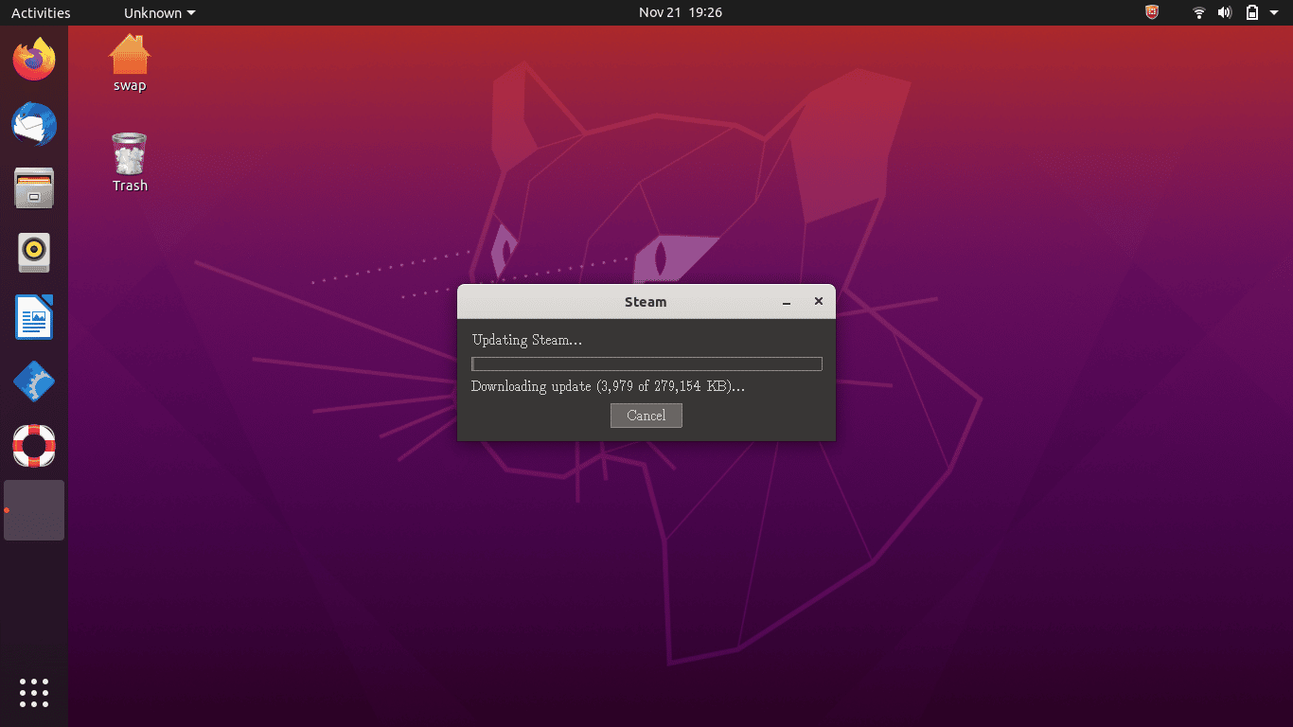Launch LibreOffice Writer from the dock

click(x=34, y=317)
